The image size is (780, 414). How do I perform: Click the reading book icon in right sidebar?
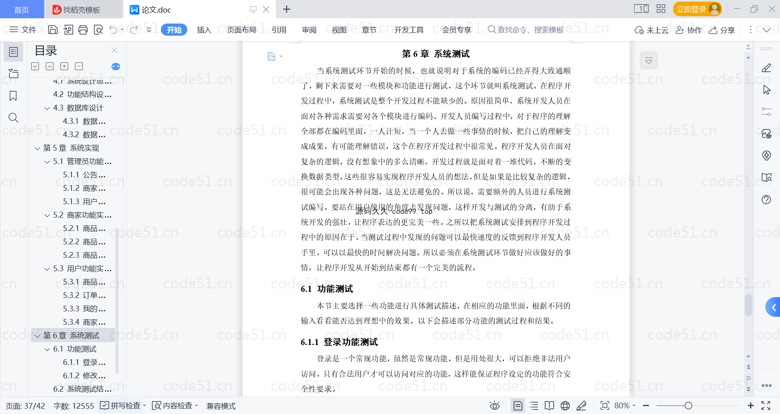tap(766, 177)
